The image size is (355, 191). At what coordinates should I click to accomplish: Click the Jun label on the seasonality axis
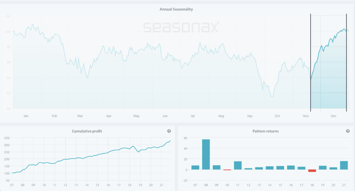tap(165, 116)
